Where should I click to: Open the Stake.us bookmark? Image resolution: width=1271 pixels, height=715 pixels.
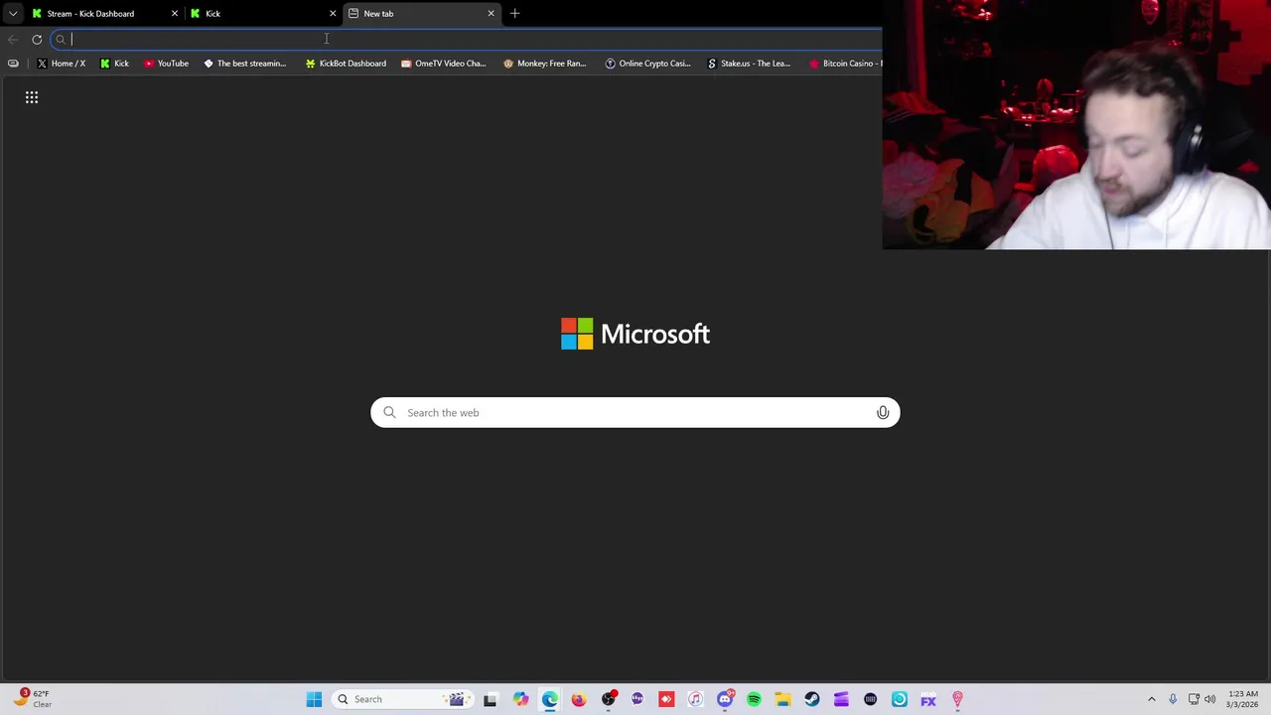(x=748, y=64)
